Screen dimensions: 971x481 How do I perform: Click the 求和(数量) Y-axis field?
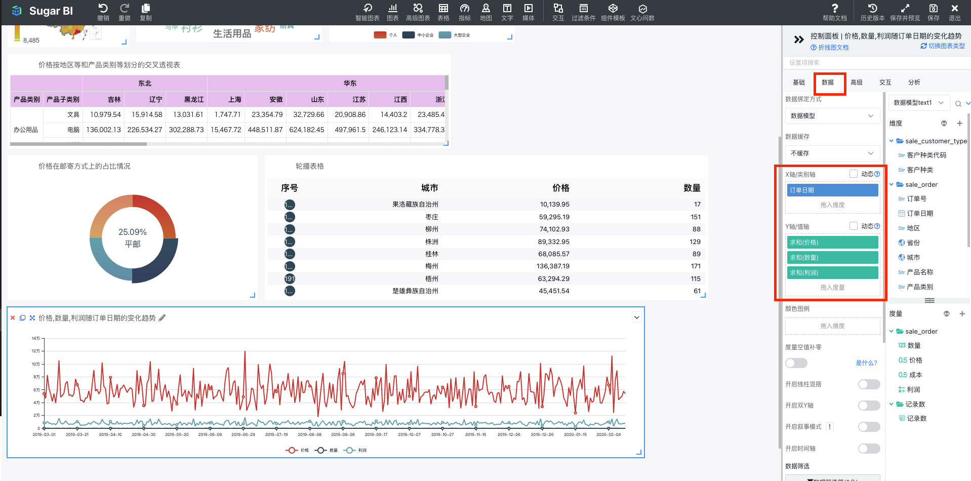(x=832, y=258)
